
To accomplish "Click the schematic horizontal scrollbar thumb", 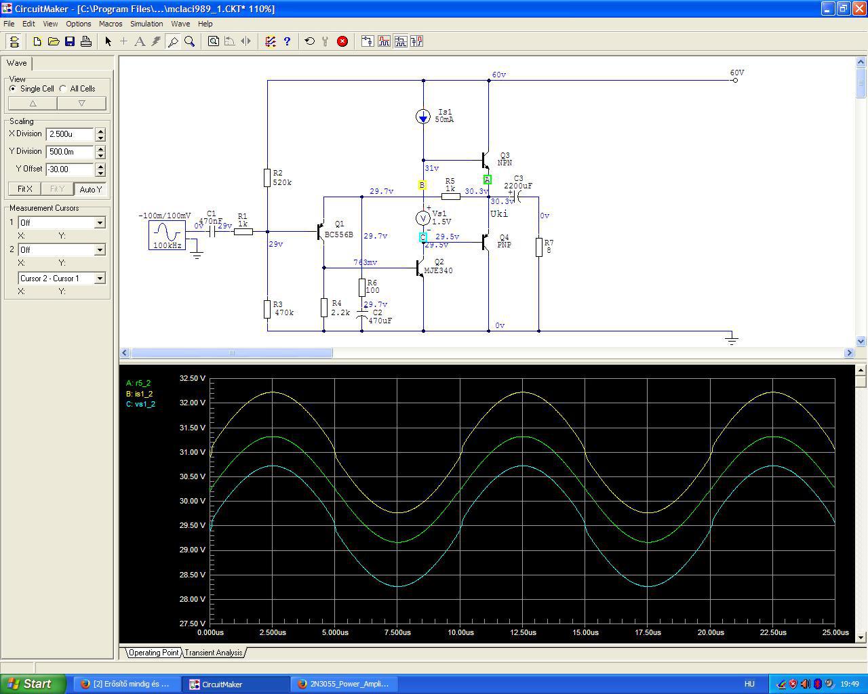I will coord(231,353).
